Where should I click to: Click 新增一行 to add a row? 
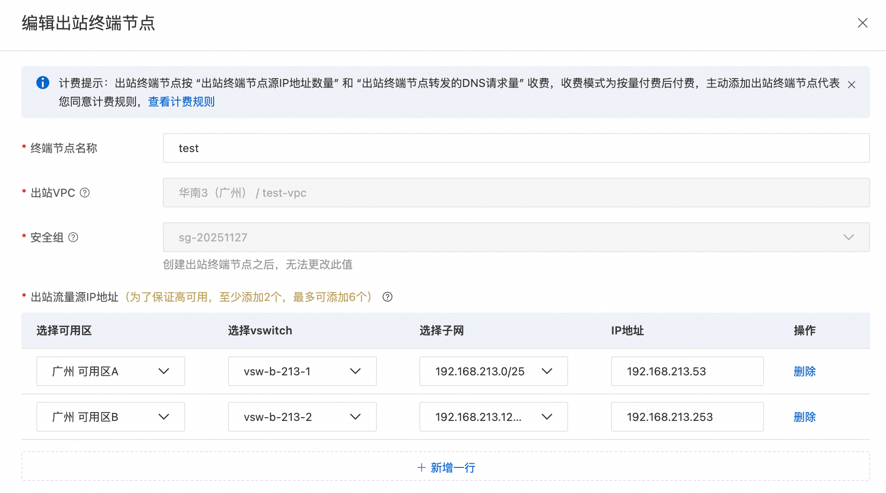[446, 467]
